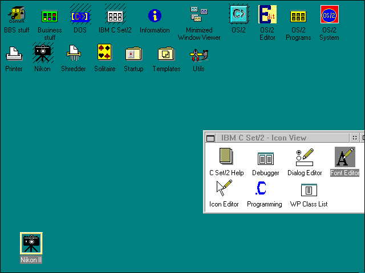Viewport: 365px width, 273px height.
Task: Click the "Nikon II" label text
Action: point(31,260)
